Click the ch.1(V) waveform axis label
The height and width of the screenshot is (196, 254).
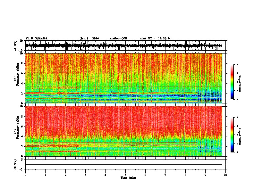point(15,45)
